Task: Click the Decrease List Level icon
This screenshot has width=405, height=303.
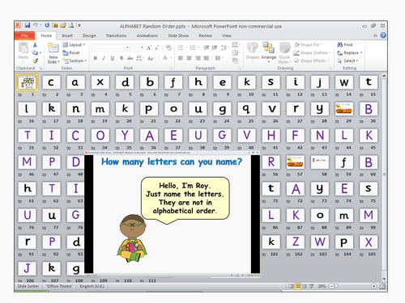Action: [x=206, y=48]
